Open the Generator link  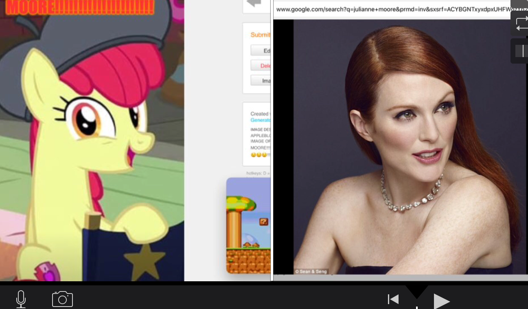click(260, 120)
